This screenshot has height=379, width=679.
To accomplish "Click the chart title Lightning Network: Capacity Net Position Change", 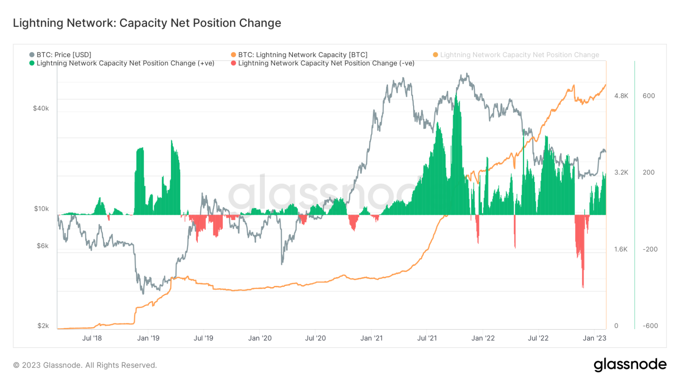I will [x=147, y=23].
